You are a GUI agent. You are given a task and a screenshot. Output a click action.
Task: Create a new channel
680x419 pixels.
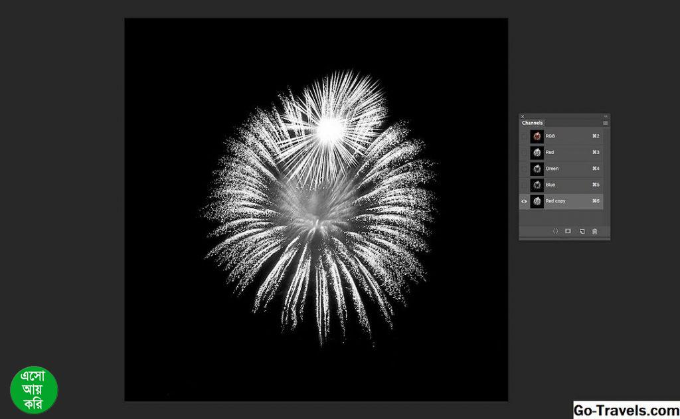[582, 231]
